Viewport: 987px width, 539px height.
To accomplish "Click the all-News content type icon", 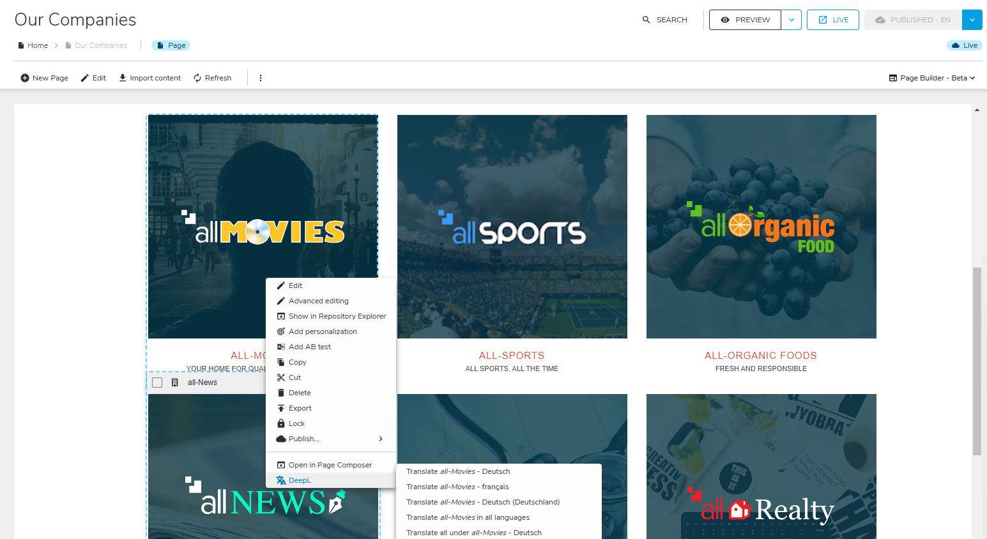I will [x=175, y=383].
